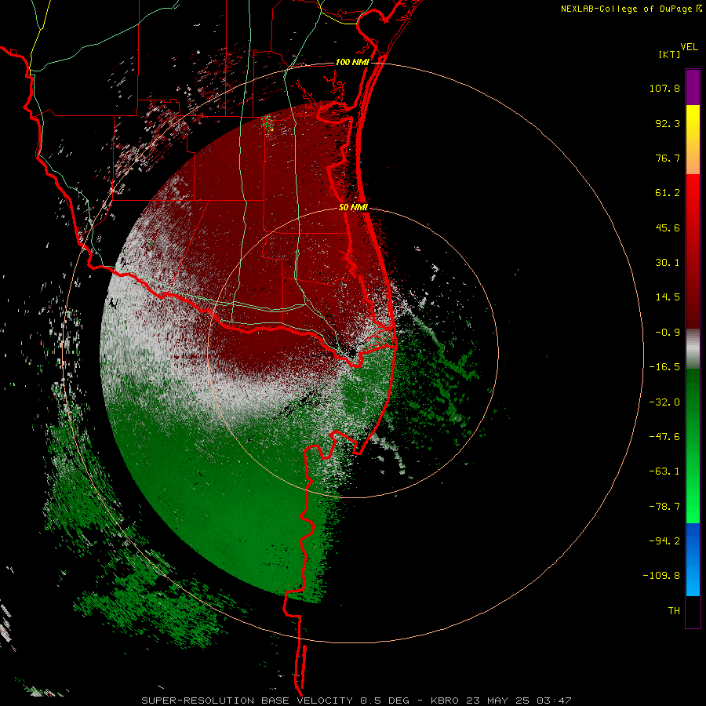This screenshot has width=706, height=706.
Task: Click the -32.0 value on the velocity scale
Action: coord(664,402)
